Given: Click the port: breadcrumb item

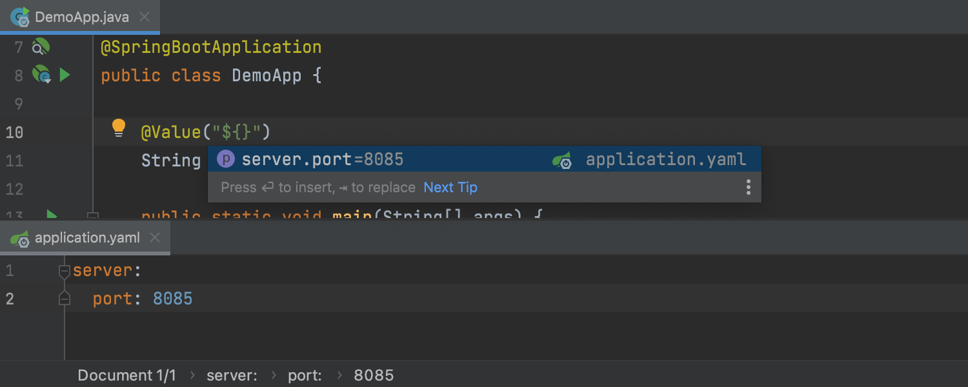Looking at the screenshot, I should (x=305, y=375).
